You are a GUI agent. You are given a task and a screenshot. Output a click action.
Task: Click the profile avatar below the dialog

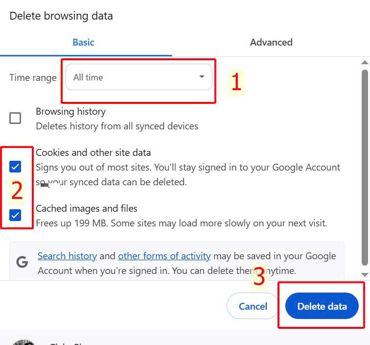[23, 342]
